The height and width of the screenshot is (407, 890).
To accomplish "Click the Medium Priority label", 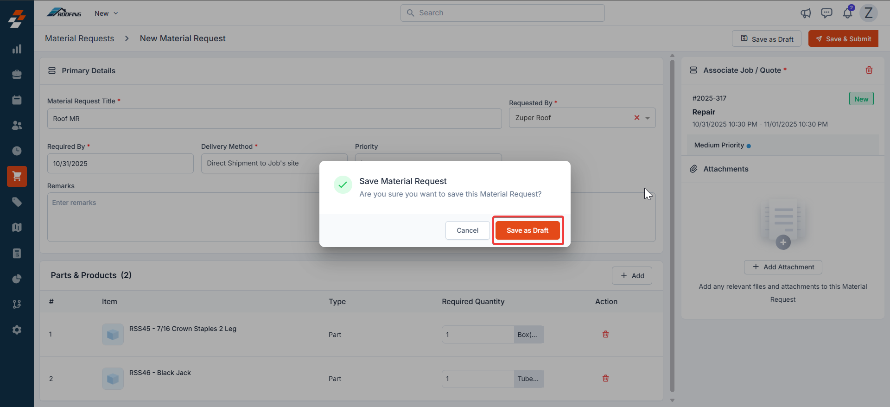I will pos(719,145).
